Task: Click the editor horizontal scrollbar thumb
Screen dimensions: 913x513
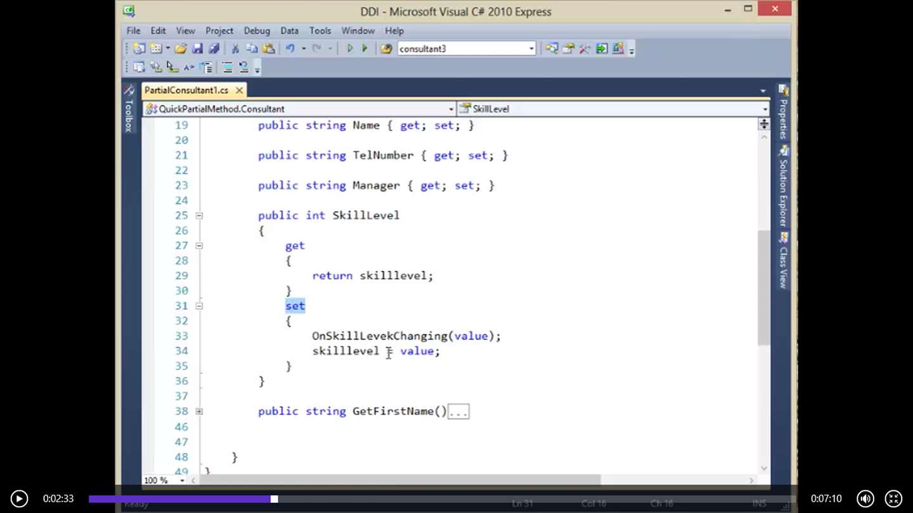Action: click(x=401, y=481)
